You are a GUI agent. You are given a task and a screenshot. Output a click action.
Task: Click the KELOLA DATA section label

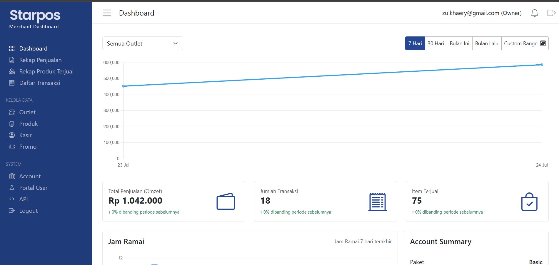click(19, 100)
